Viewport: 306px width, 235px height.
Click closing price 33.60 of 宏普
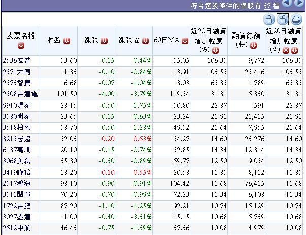pyautogui.click(x=69, y=61)
